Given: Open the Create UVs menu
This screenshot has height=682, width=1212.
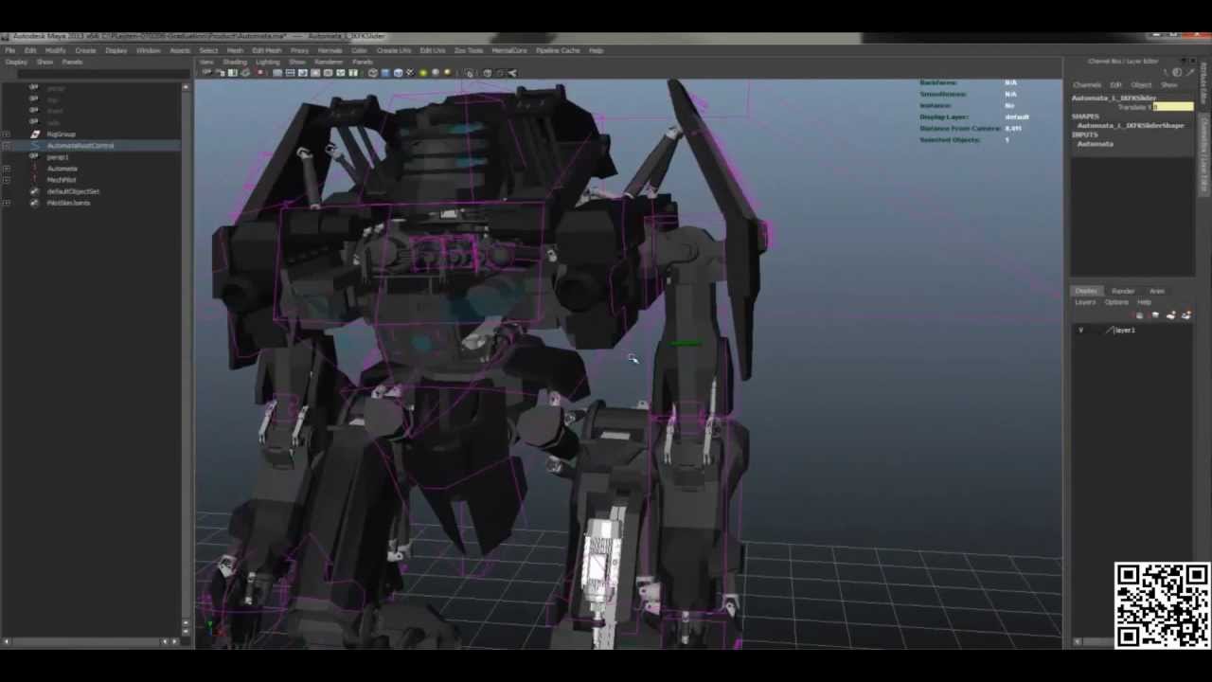Looking at the screenshot, I should (394, 50).
